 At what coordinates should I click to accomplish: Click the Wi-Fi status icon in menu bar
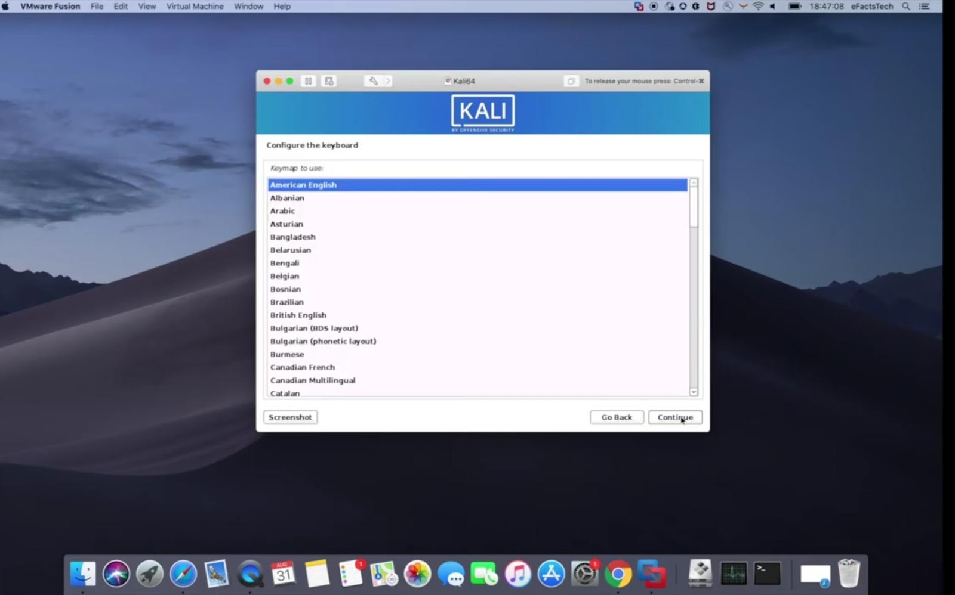(758, 7)
